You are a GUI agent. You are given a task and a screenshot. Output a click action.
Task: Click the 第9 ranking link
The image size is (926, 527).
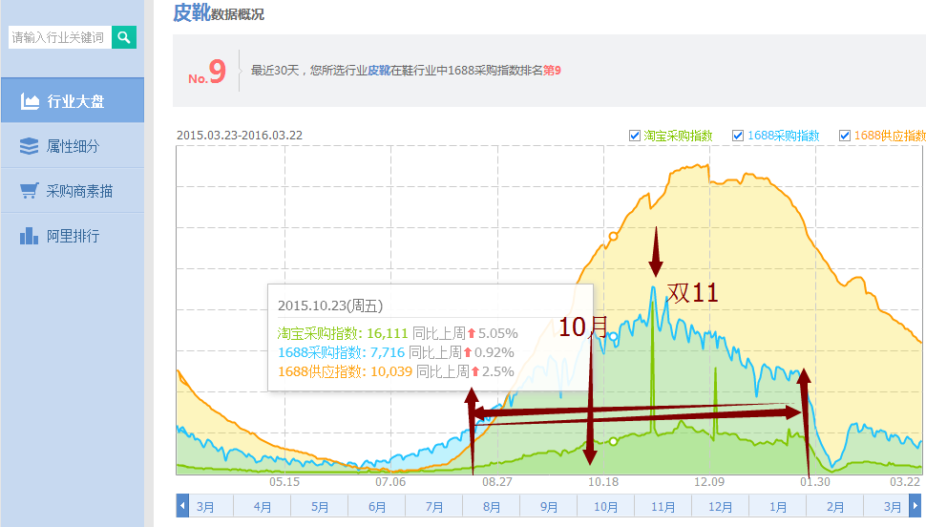552,71
